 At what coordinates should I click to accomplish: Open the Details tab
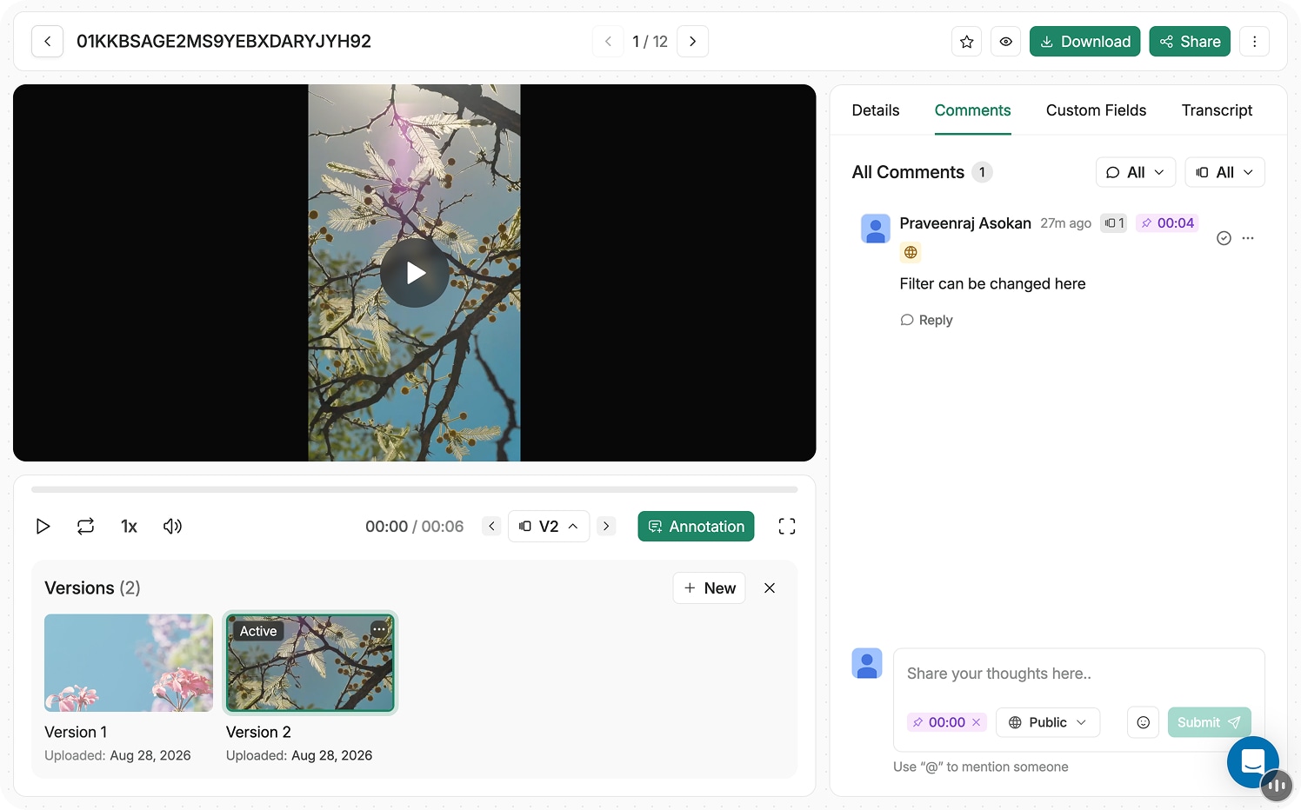click(x=876, y=110)
